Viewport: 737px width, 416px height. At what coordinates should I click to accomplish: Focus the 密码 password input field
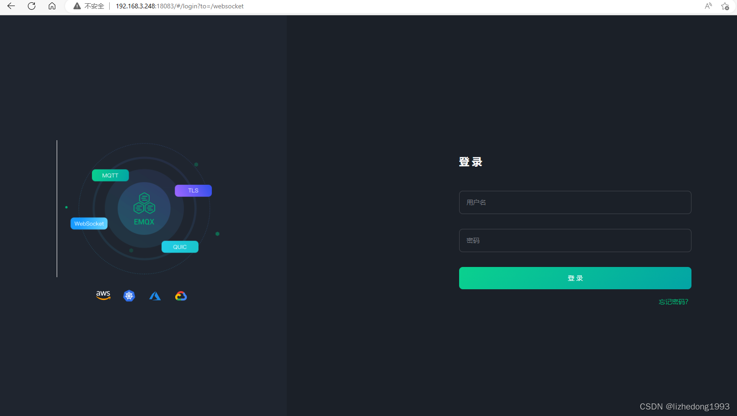tap(575, 240)
